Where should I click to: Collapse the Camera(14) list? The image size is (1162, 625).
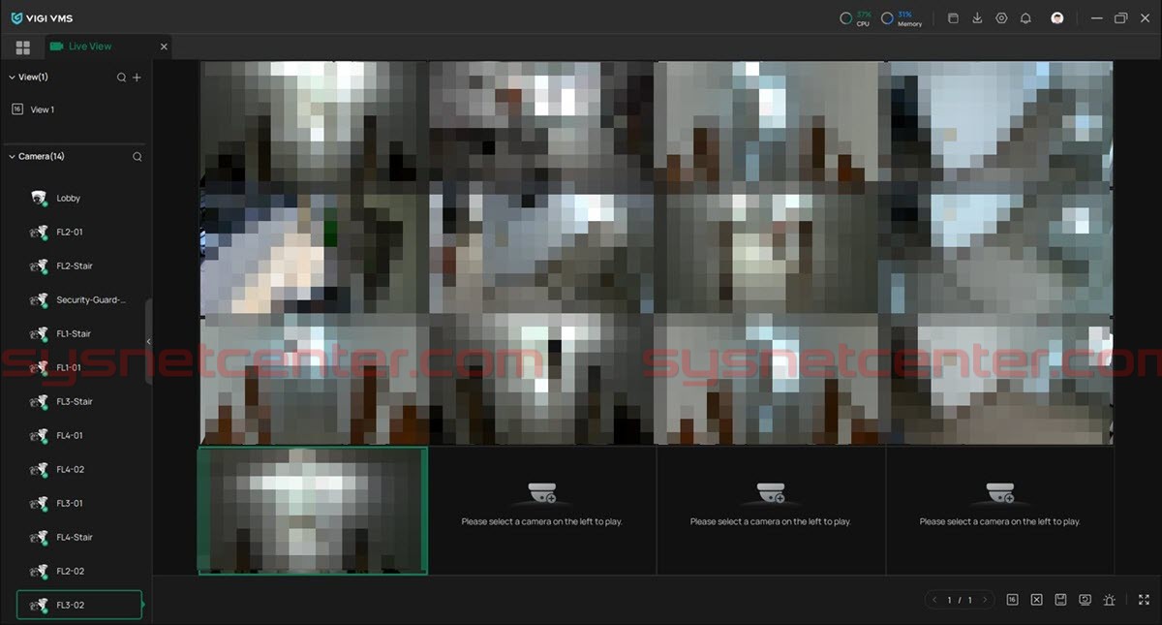coord(12,157)
